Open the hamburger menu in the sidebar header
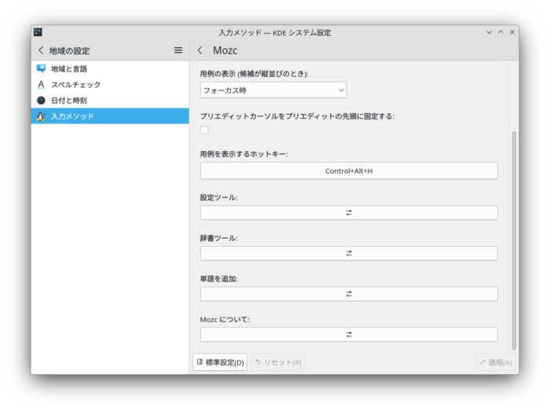This screenshot has height=411, width=550. click(178, 50)
